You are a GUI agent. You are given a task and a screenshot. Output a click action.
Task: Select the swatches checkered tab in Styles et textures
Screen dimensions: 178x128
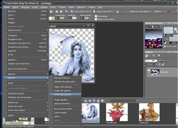156,27
